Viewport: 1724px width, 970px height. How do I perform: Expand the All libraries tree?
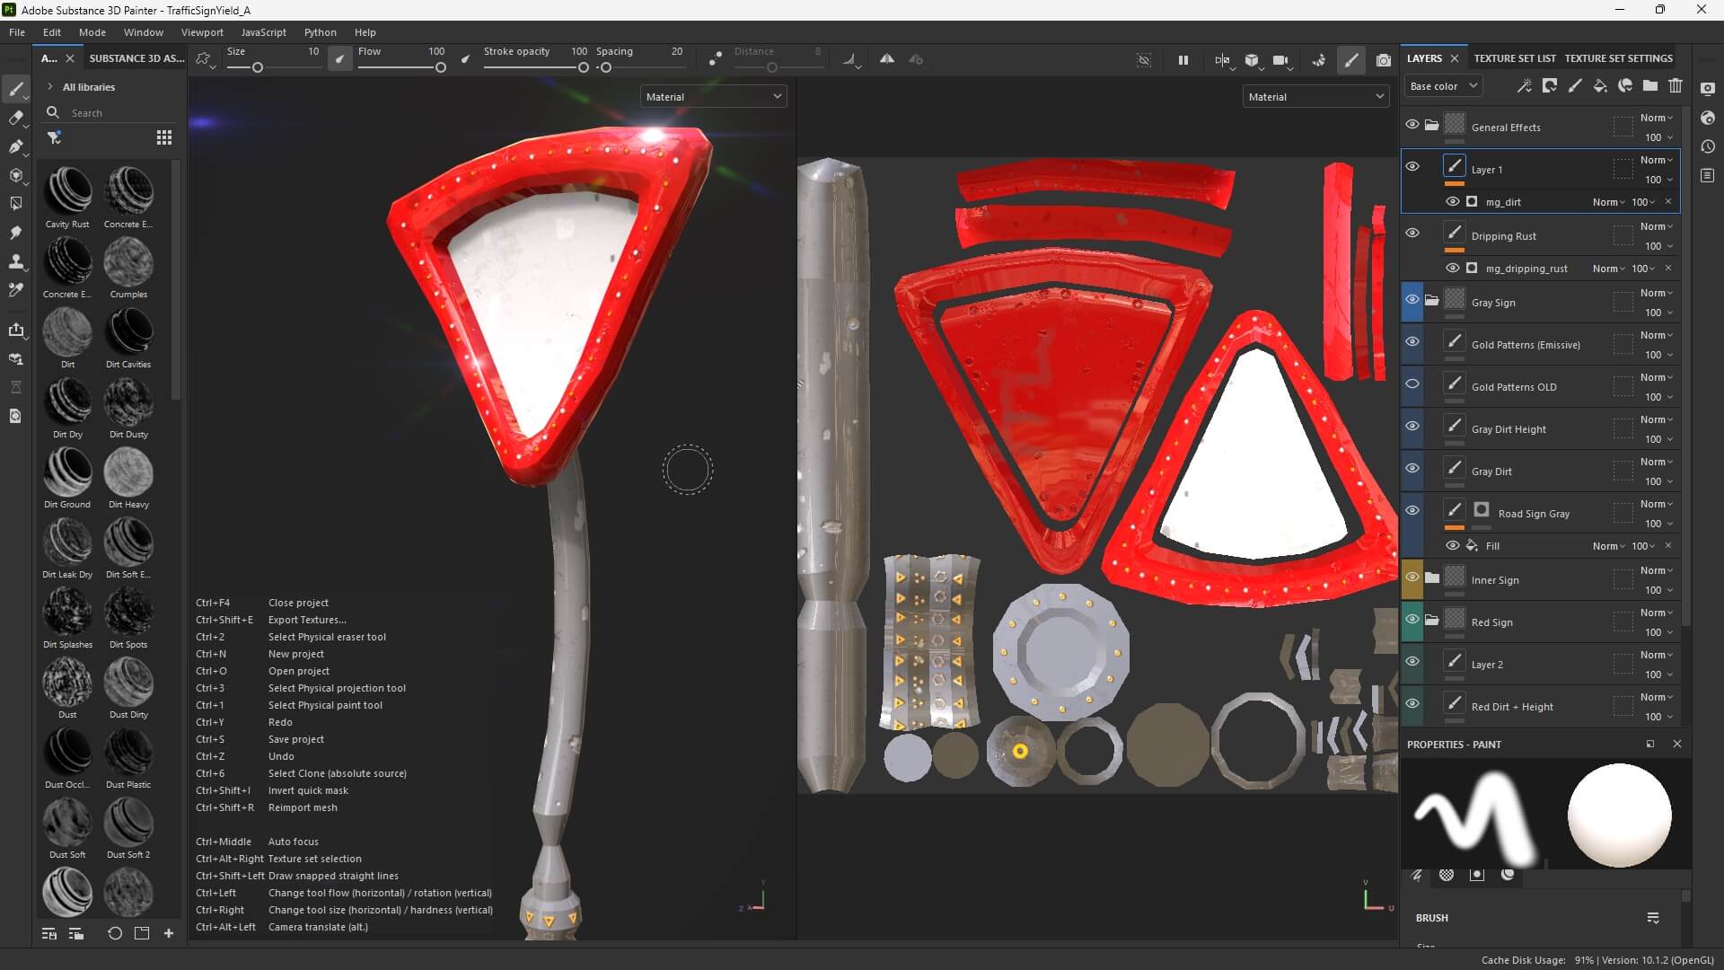50,87
